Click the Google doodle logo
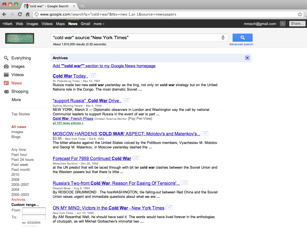This screenshot has width=307, height=227. coord(20,38)
